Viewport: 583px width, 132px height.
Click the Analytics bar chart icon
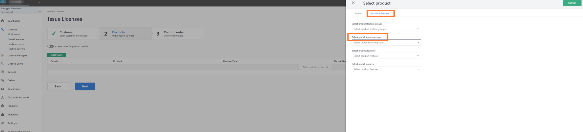point(3,115)
